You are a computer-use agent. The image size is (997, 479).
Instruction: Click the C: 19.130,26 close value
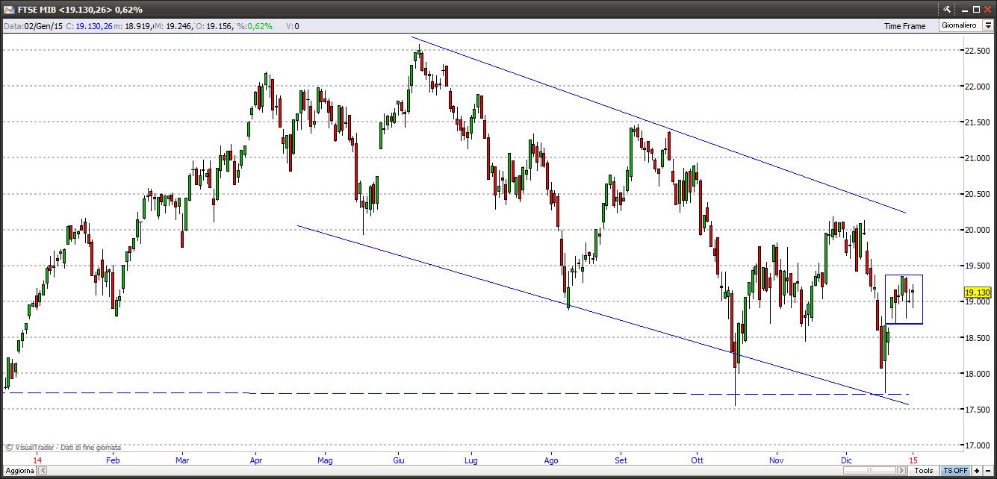pos(89,26)
